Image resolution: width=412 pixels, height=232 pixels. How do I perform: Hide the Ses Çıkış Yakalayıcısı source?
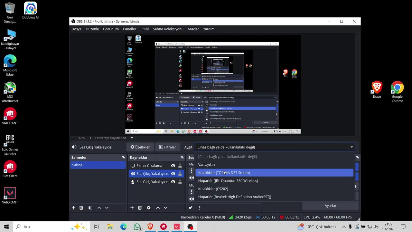173,174
